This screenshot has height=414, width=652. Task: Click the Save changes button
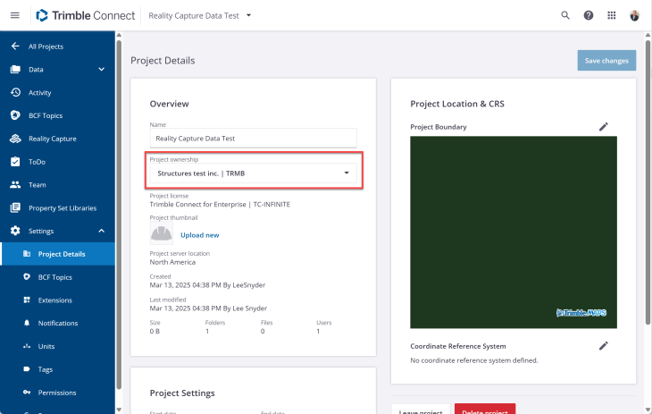(606, 61)
